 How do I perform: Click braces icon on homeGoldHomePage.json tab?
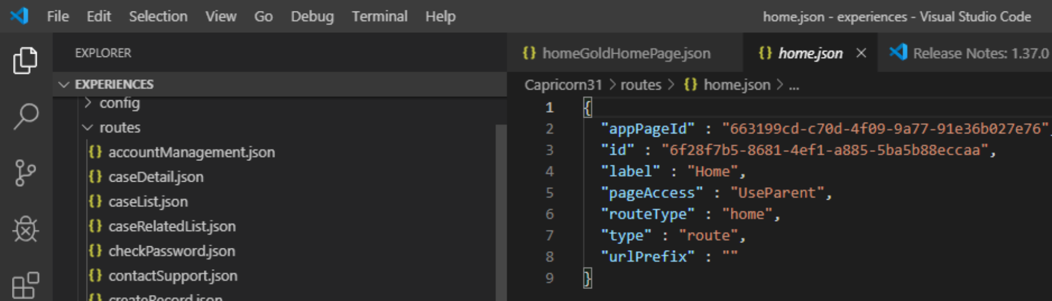529,53
